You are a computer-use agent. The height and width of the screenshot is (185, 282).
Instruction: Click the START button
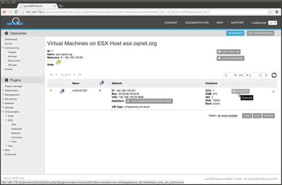coord(247,116)
